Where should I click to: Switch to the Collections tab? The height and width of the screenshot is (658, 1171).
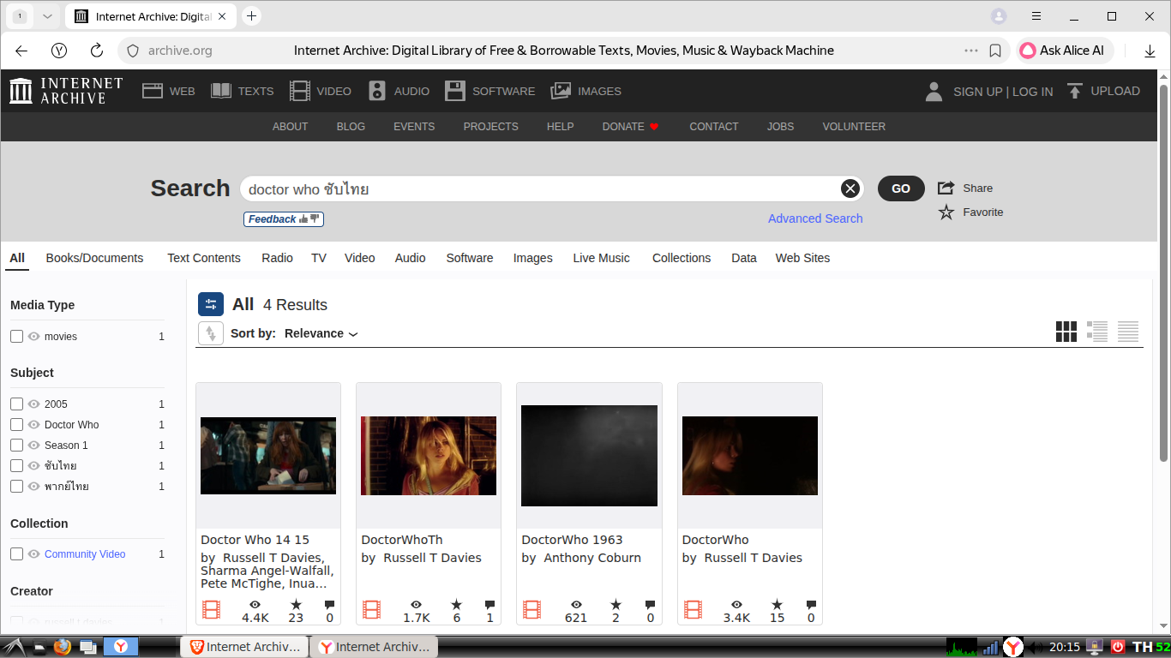(x=682, y=258)
